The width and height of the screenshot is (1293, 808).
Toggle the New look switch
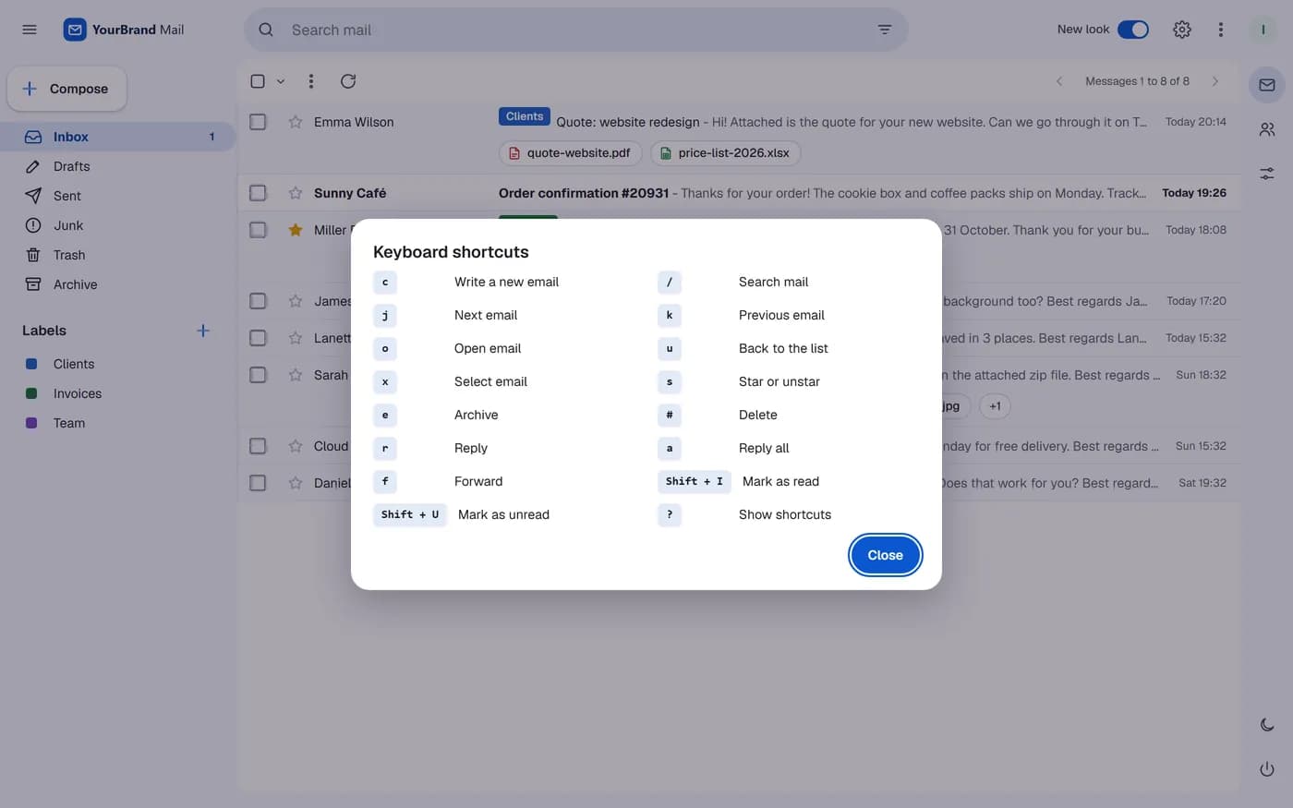point(1132,30)
